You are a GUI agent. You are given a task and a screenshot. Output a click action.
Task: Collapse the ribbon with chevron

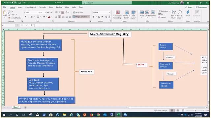pos(208,21)
